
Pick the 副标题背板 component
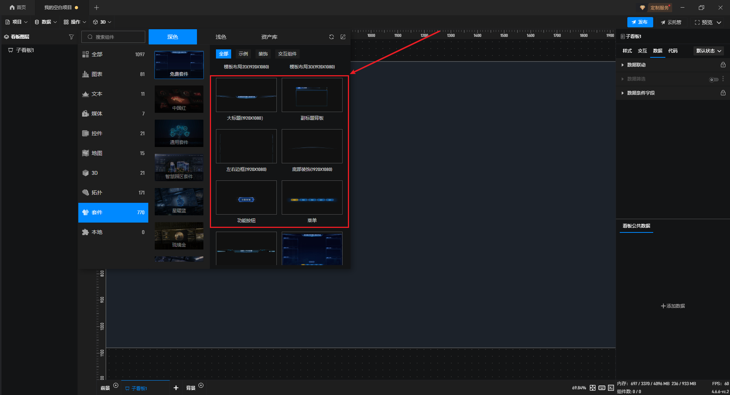click(312, 95)
